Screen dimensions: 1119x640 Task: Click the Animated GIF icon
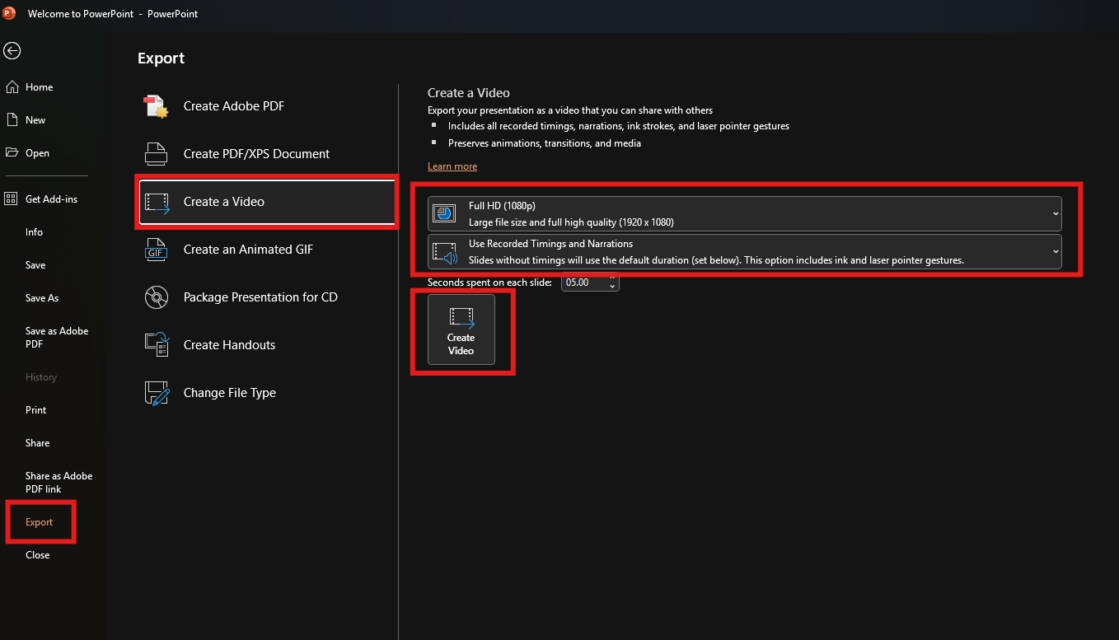point(157,250)
